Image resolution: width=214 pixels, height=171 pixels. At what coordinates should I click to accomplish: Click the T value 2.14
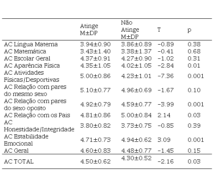(x=164, y=115)
